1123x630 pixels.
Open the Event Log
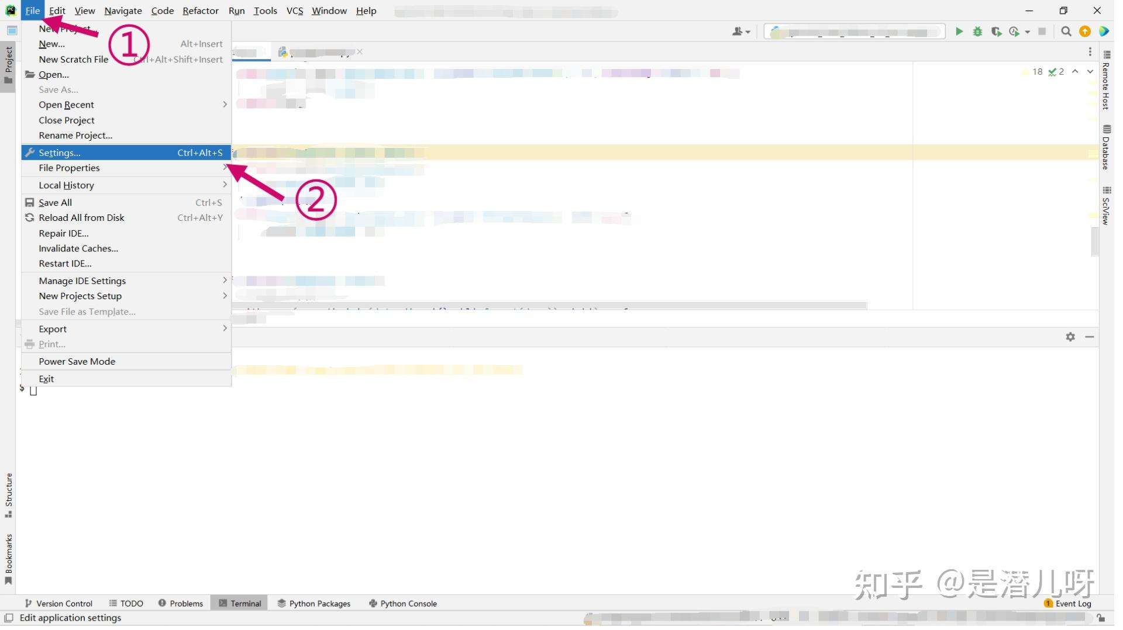pos(1072,604)
